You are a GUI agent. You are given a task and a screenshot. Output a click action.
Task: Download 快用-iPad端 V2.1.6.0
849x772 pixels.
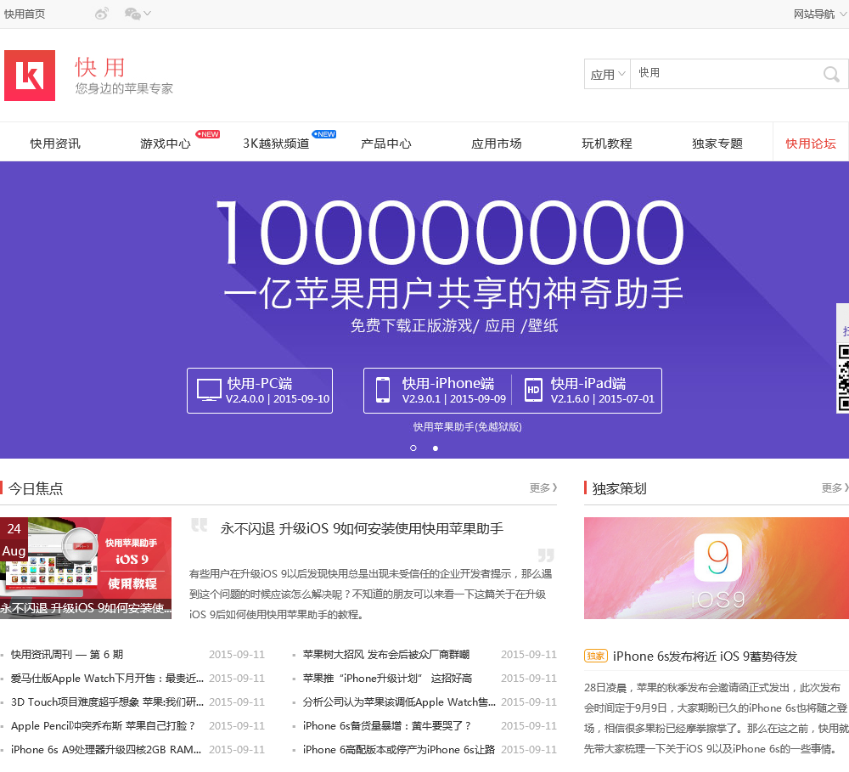587,391
